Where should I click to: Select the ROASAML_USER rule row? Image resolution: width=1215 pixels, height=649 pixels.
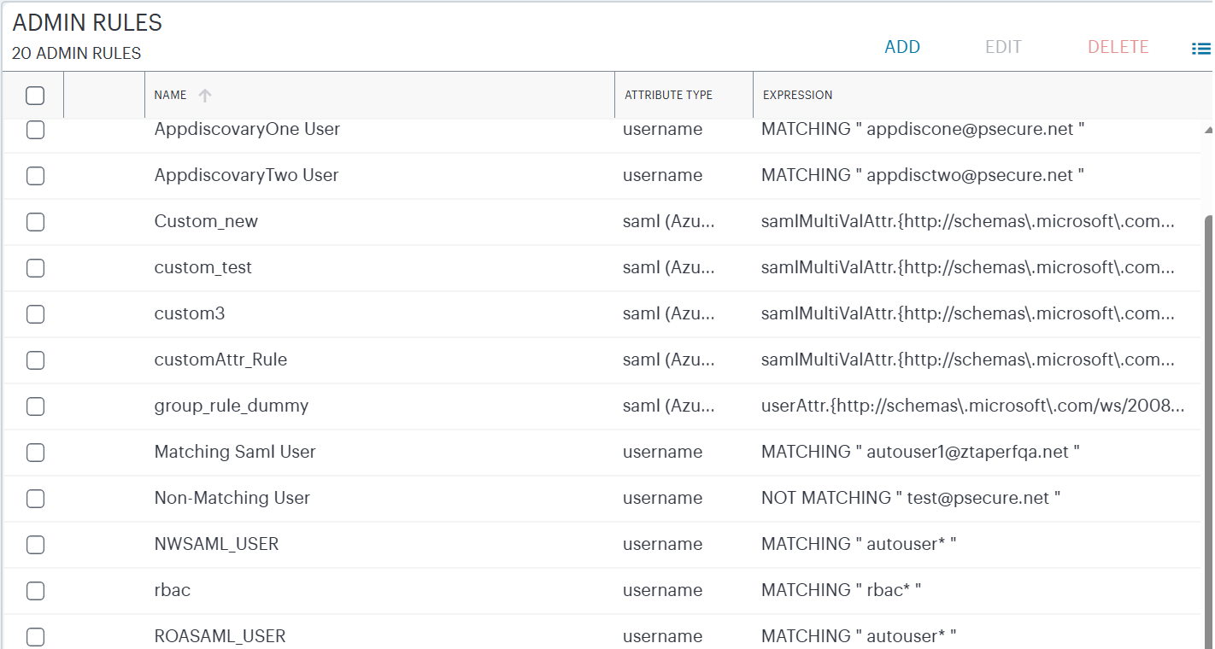220,637
